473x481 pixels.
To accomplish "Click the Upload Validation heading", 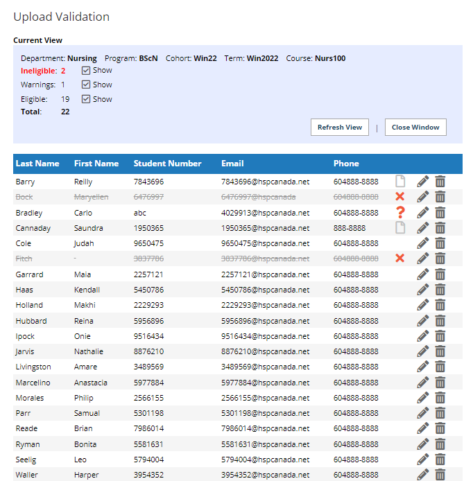I will 62,17.
